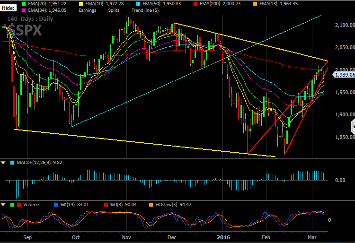Toggle the EMA(20): 1,951.22 legend label

click(47, 4)
